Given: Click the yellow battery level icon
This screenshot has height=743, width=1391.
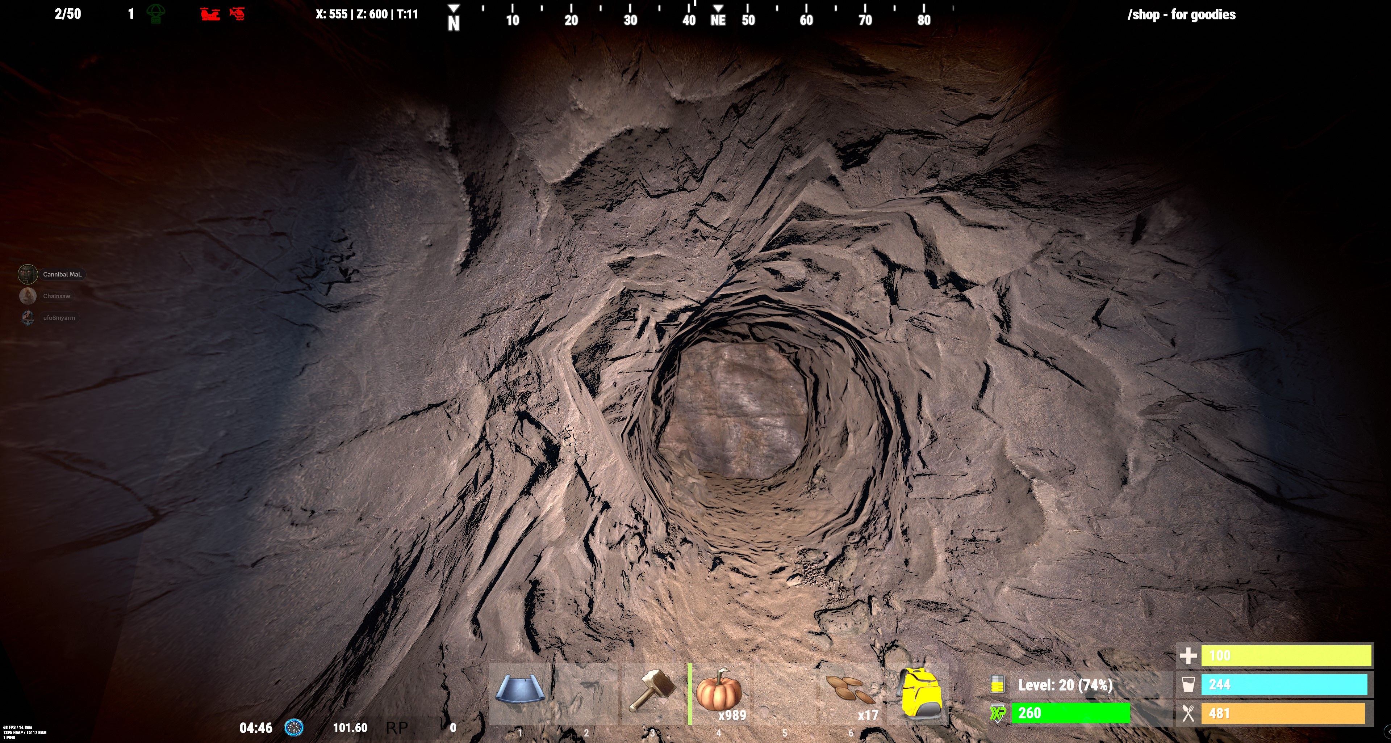Looking at the screenshot, I should click(997, 684).
